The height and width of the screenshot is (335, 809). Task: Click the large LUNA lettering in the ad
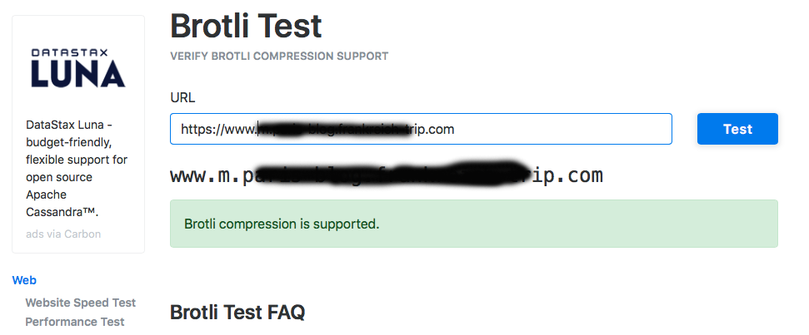pyautogui.click(x=78, y=76)
